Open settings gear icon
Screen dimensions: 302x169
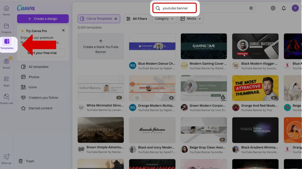tap(273, 8)
